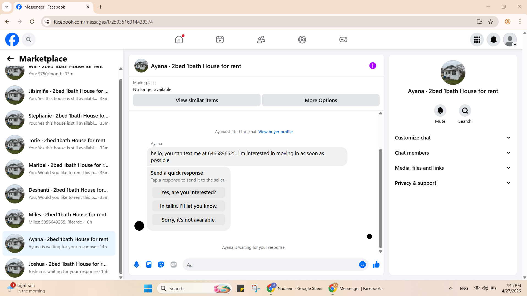Go back using the Marketplace back arrow
The image size is (527, 296).
(x=10, y=59)
